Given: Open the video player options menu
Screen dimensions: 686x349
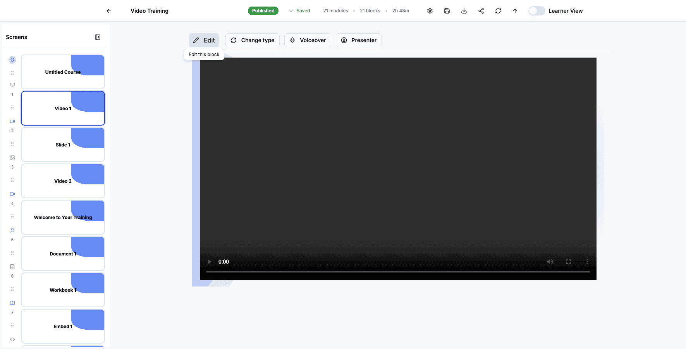Looking at the screenshot, I should click(587, 262).
